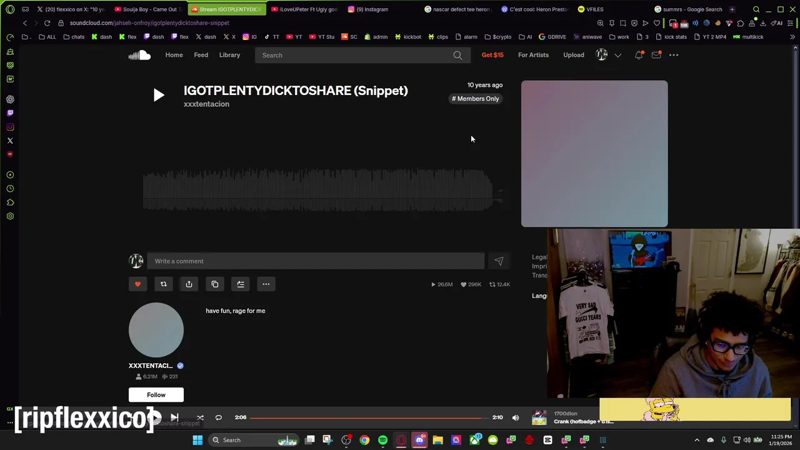Screen dimensions: 800x450
Task: Open the more options ellipsis below comment box
Action: pos(266,284)
